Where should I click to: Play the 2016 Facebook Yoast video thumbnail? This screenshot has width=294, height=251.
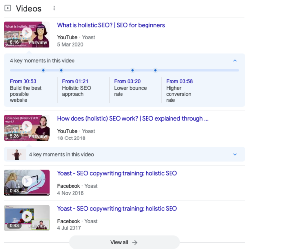(26, 182)
